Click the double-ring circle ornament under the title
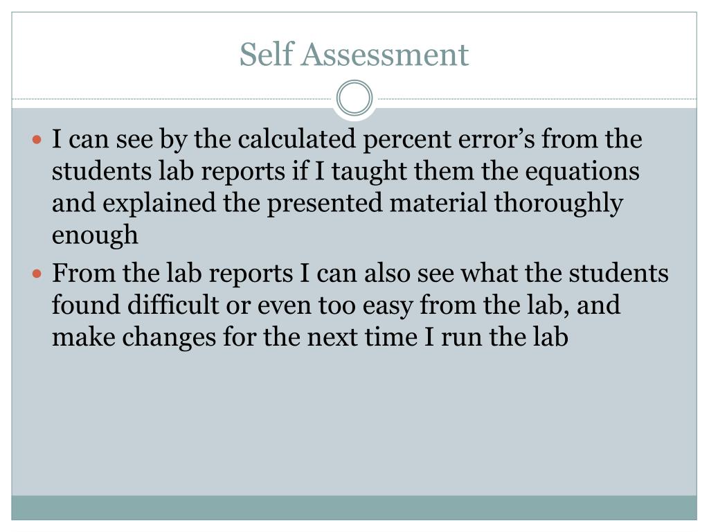This screenshot has height=532, width=709. pyautogui.click(x=354, y=98)
